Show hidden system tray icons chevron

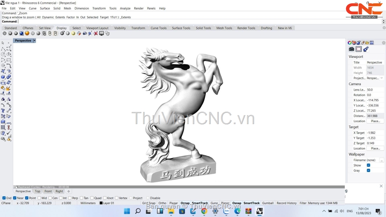(324, 211)
